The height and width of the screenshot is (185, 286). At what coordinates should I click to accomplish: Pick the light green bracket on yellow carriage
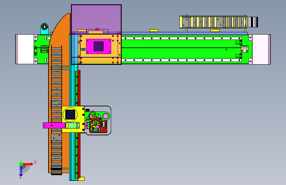(x=73, y=125)
